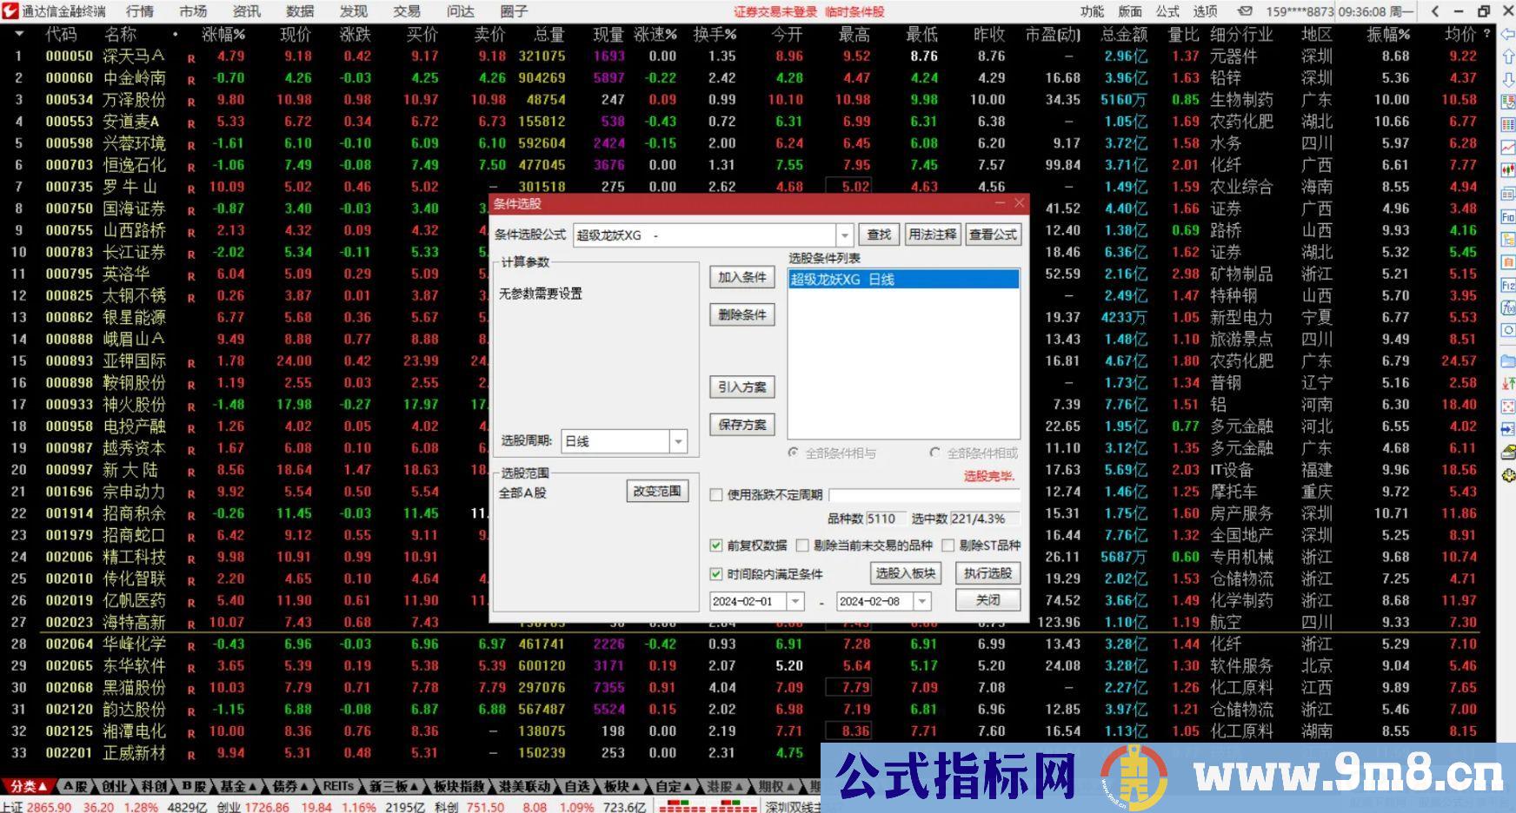Image resolution: width=1516 pixels, height=813 pixels.
Task: Open the mail envelope icon in title bar
Action: (x=1245, y=11)
